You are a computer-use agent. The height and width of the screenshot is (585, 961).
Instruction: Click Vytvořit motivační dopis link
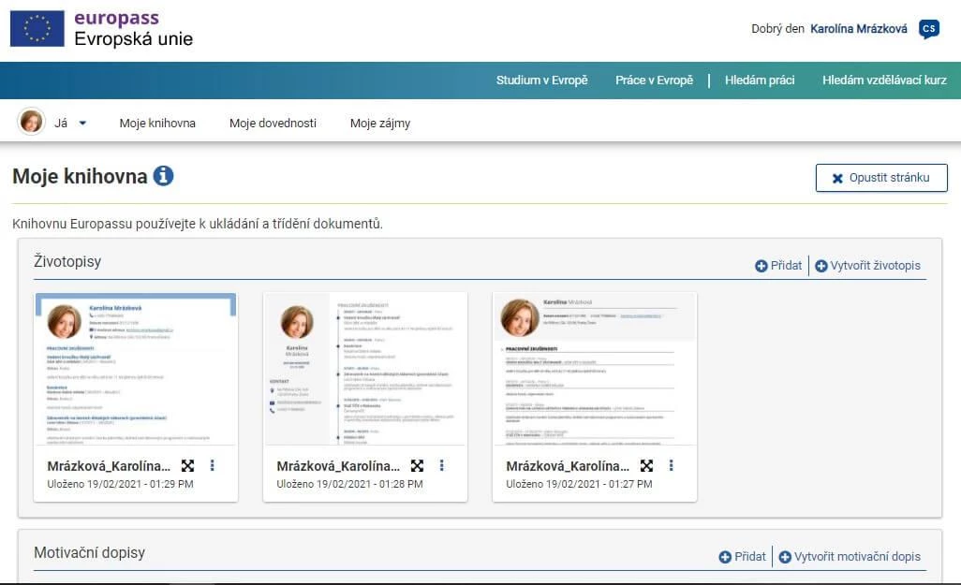(850, 557)
